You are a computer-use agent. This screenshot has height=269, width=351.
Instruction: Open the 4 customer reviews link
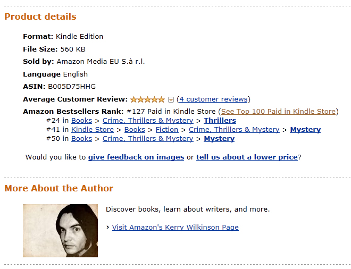point(213,99)
